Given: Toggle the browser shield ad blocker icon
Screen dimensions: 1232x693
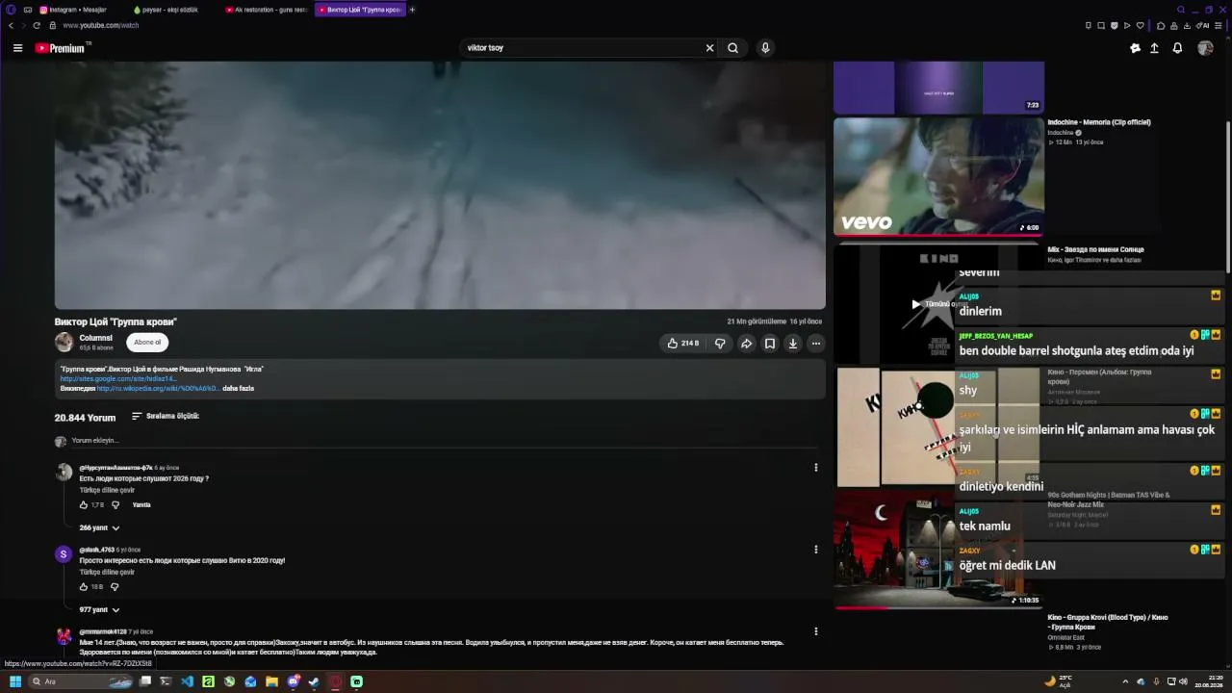Looking at the screenshot, I should pyautogui.click(x=1115, y=26).
